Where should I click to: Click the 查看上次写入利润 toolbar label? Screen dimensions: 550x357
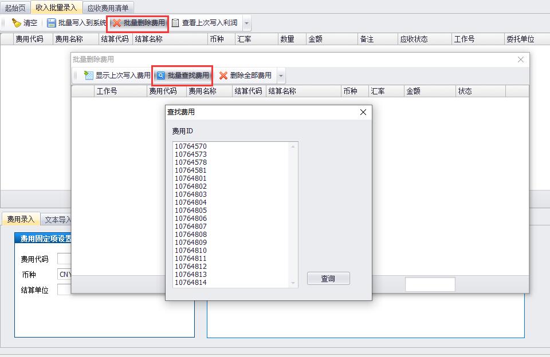210,23
